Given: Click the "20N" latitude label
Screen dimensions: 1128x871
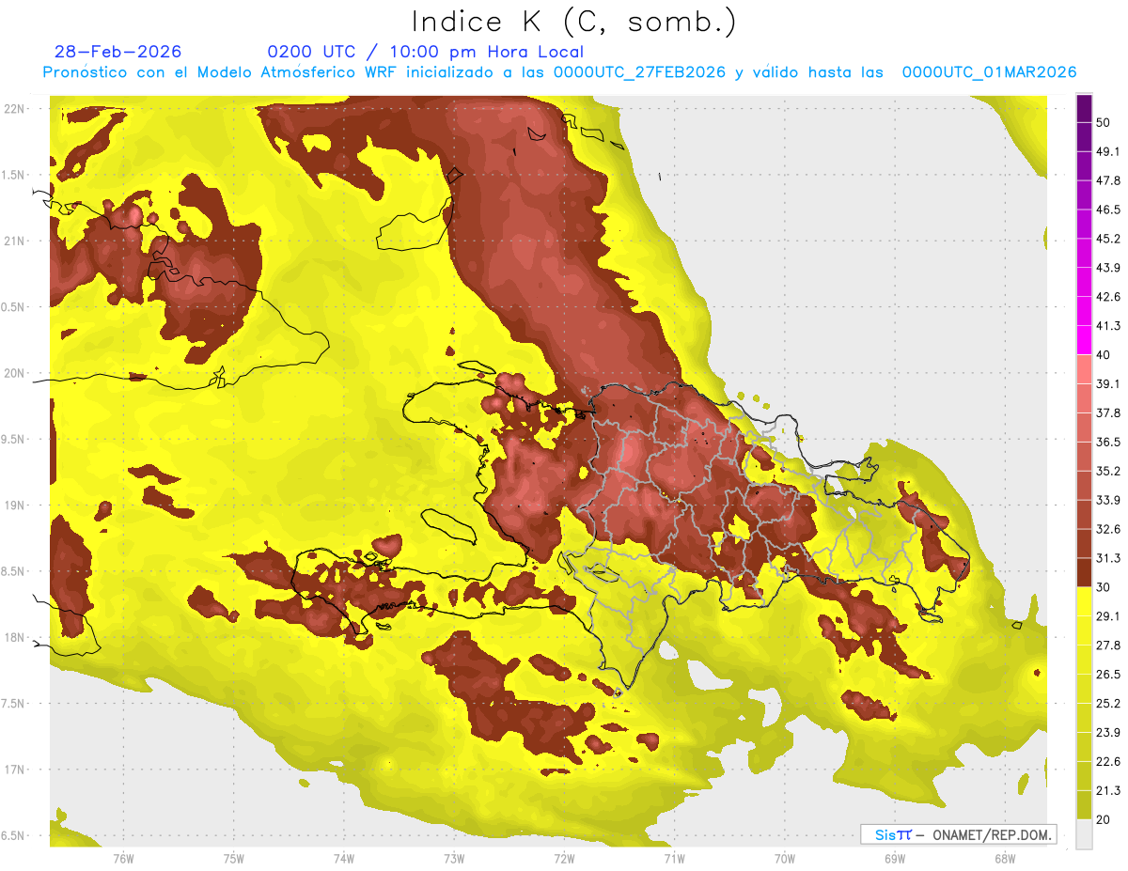Looking at the screenshot, I should 14,373.
